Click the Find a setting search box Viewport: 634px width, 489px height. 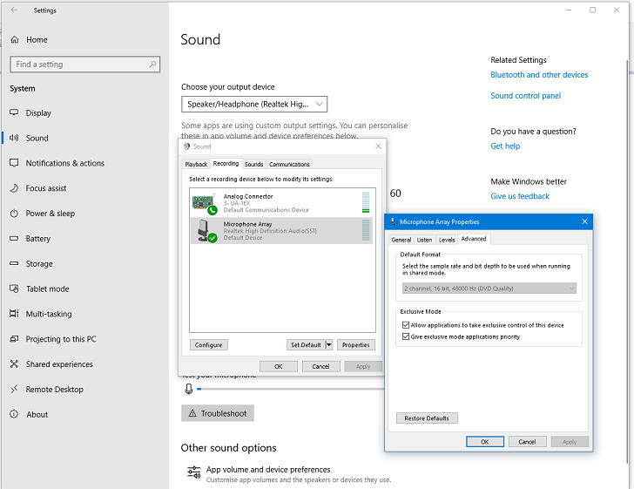(x=85, y=64)
